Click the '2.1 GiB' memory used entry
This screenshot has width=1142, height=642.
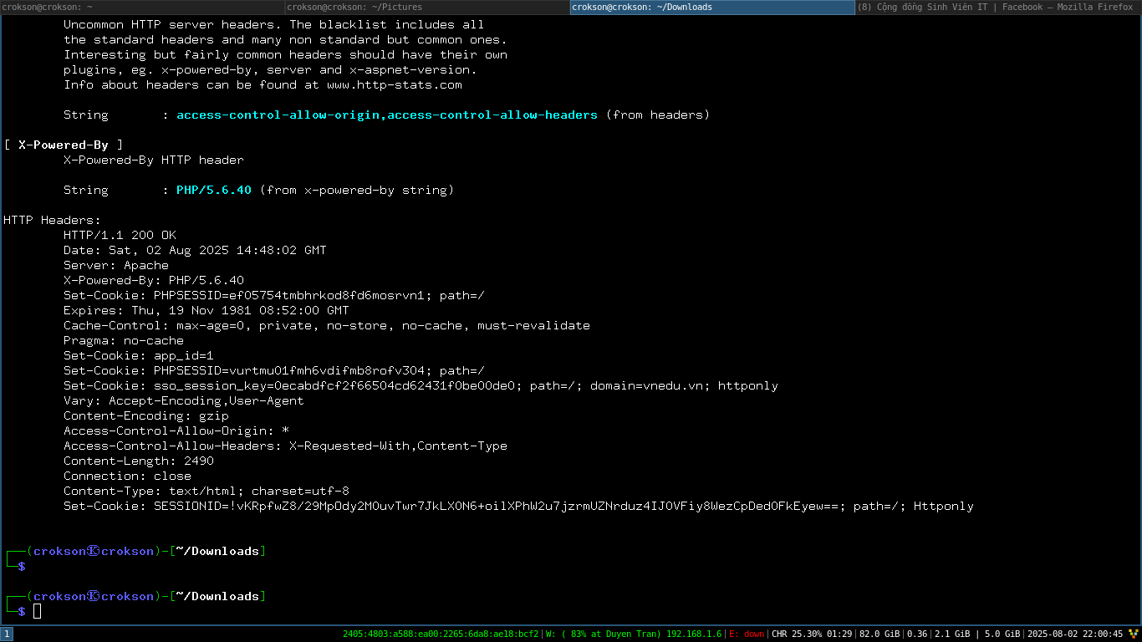pyautogui.click(x=952, y=634)
